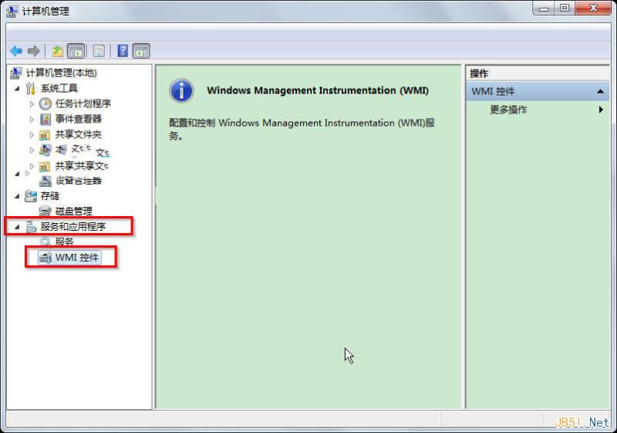
Task: Click the 存储 storage drive icon
Action: tap(31, 195)
